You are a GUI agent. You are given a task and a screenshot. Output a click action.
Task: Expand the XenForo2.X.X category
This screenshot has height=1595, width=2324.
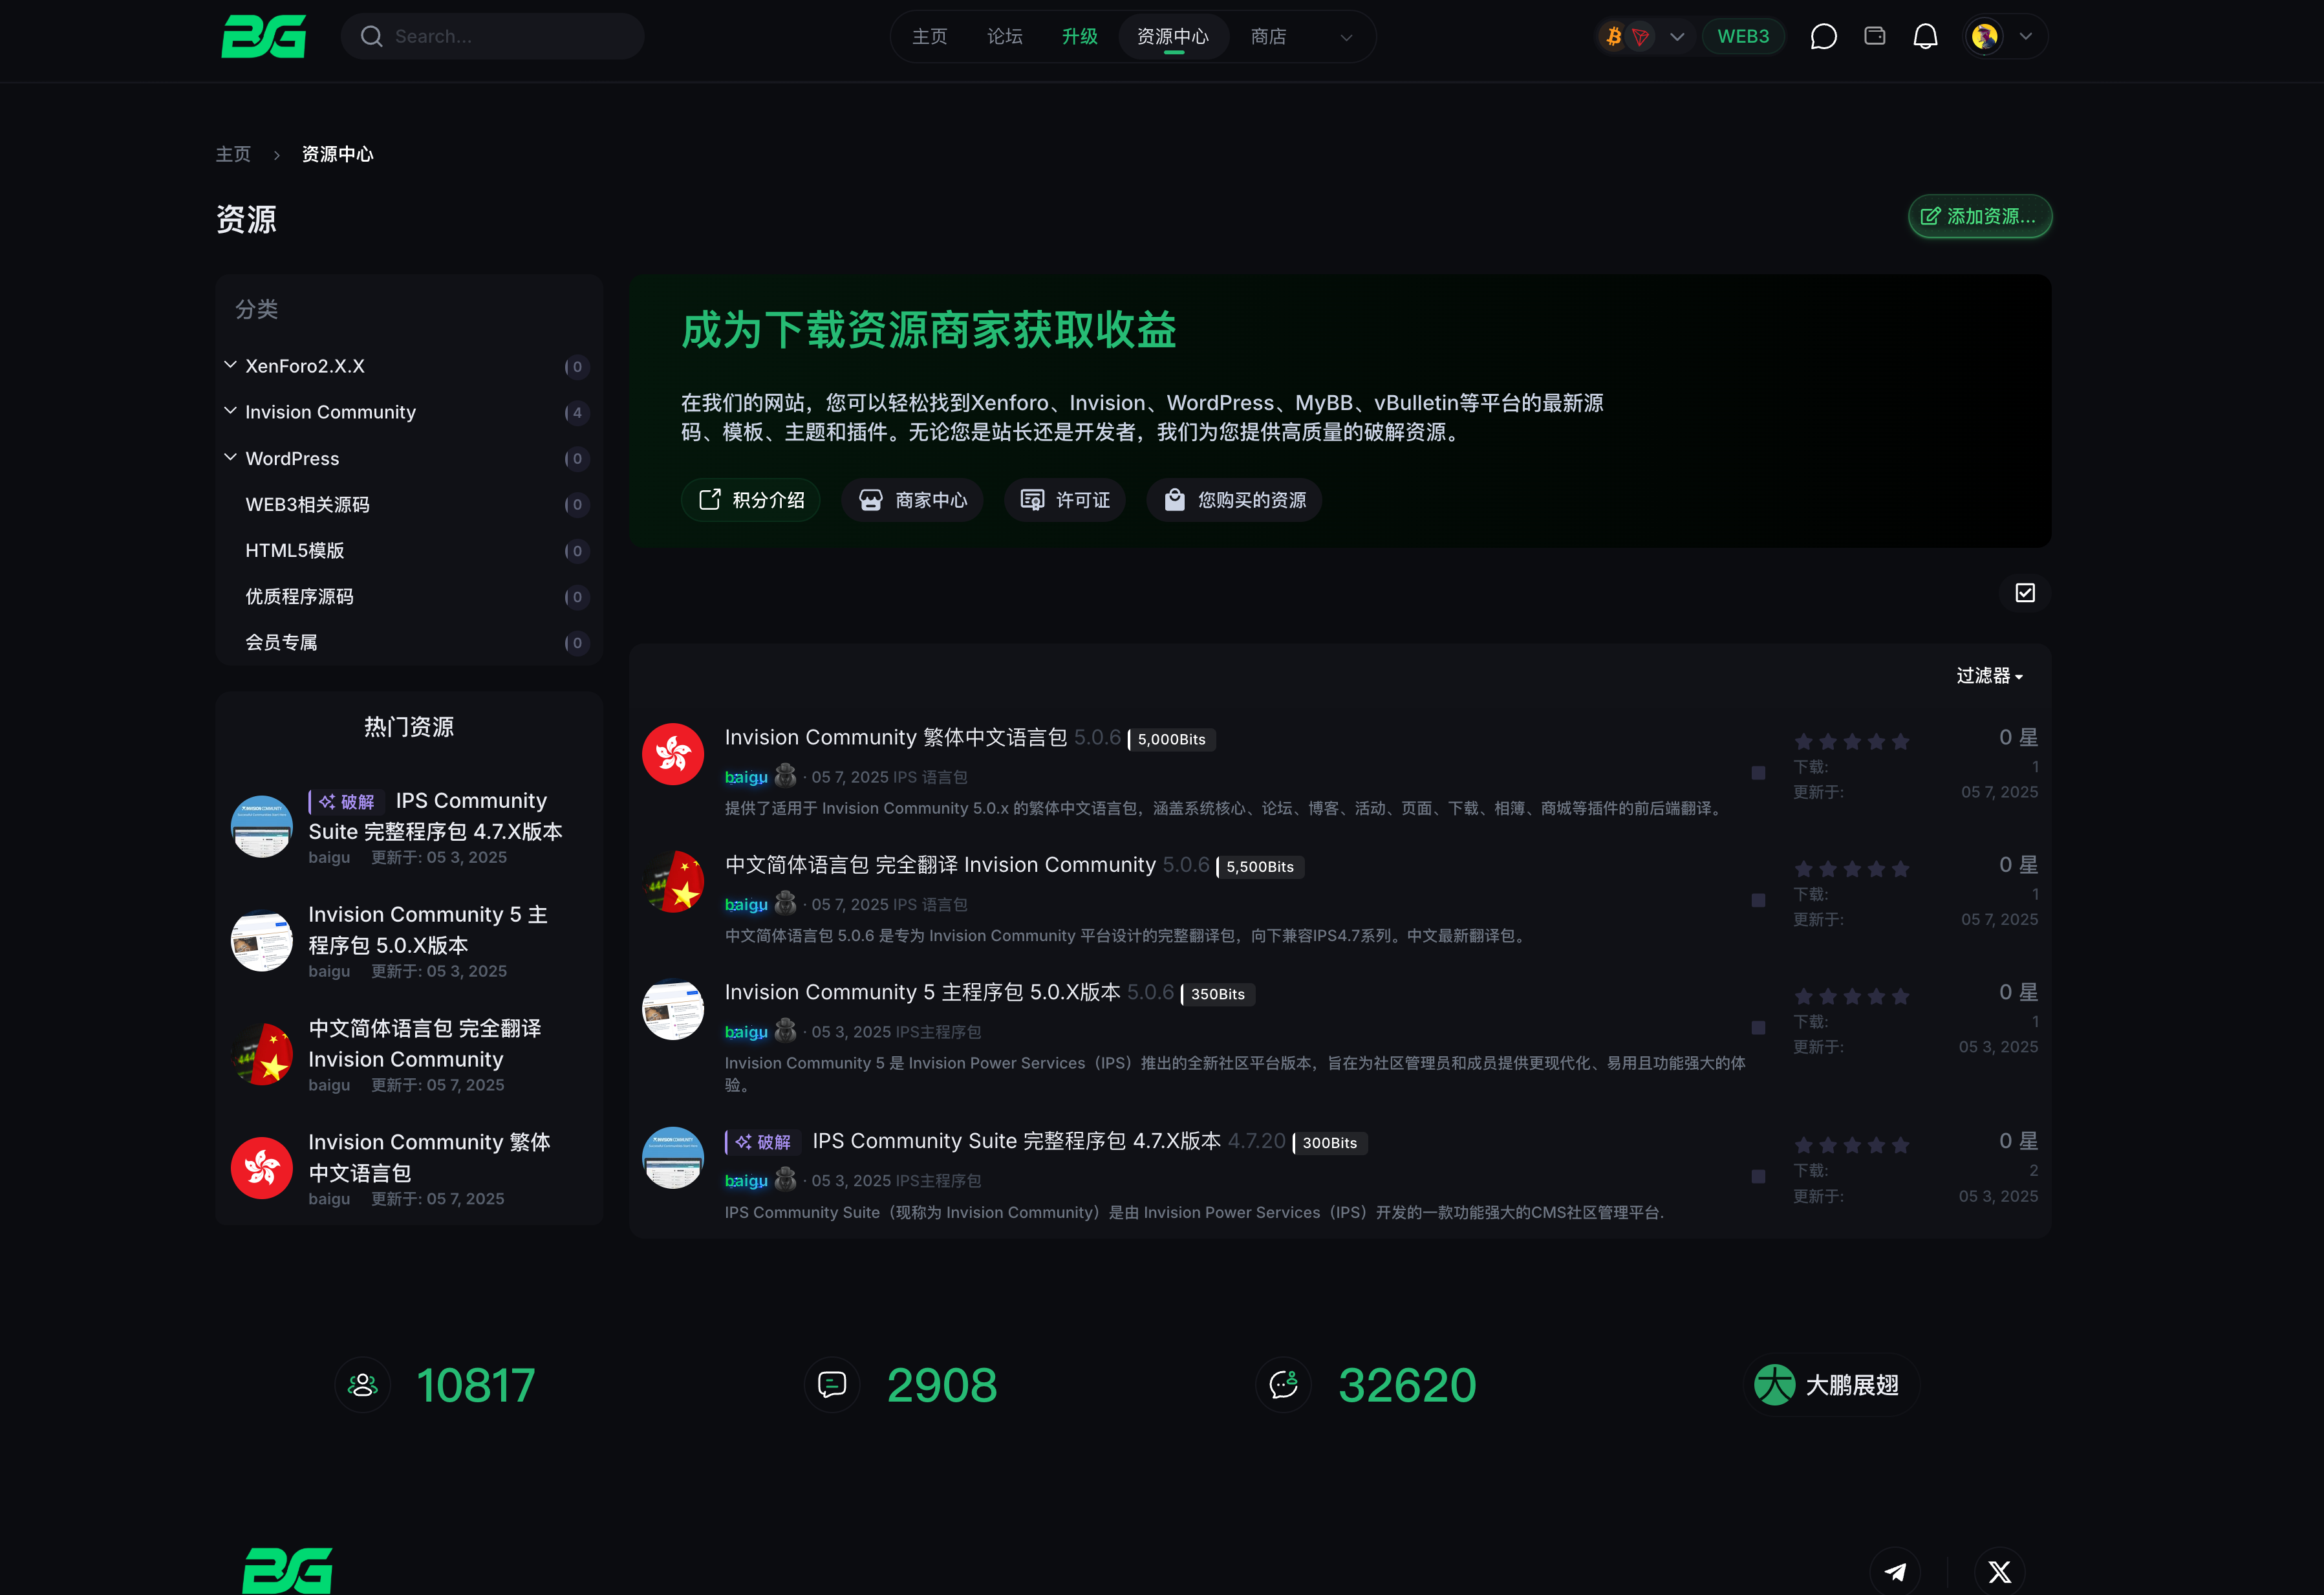tap(230, 365)
